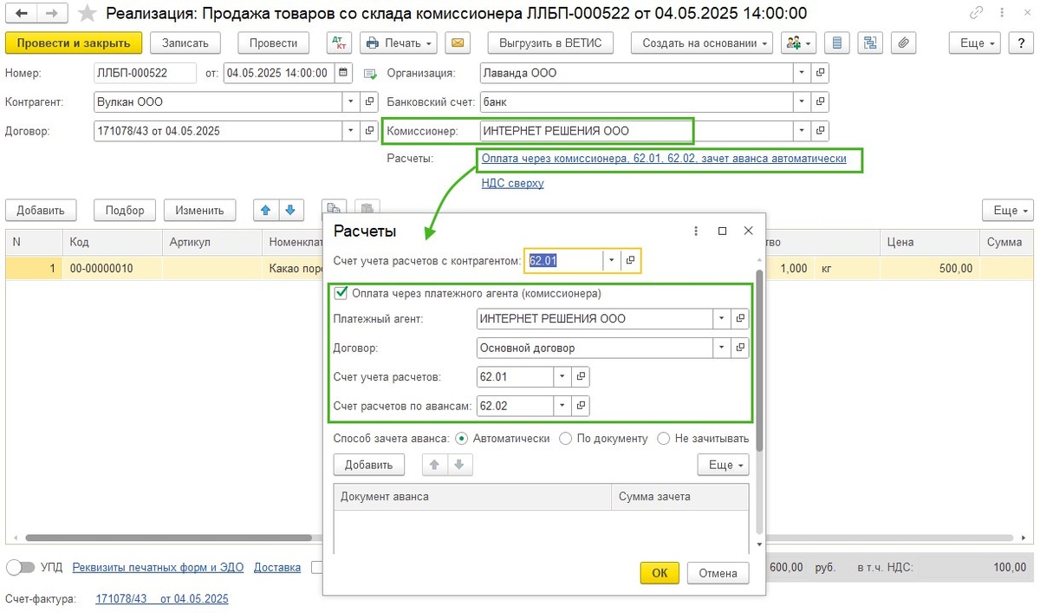Screen dimensions: 1040x613
Task: Confirm with the OK button
Action: point(660,573)
